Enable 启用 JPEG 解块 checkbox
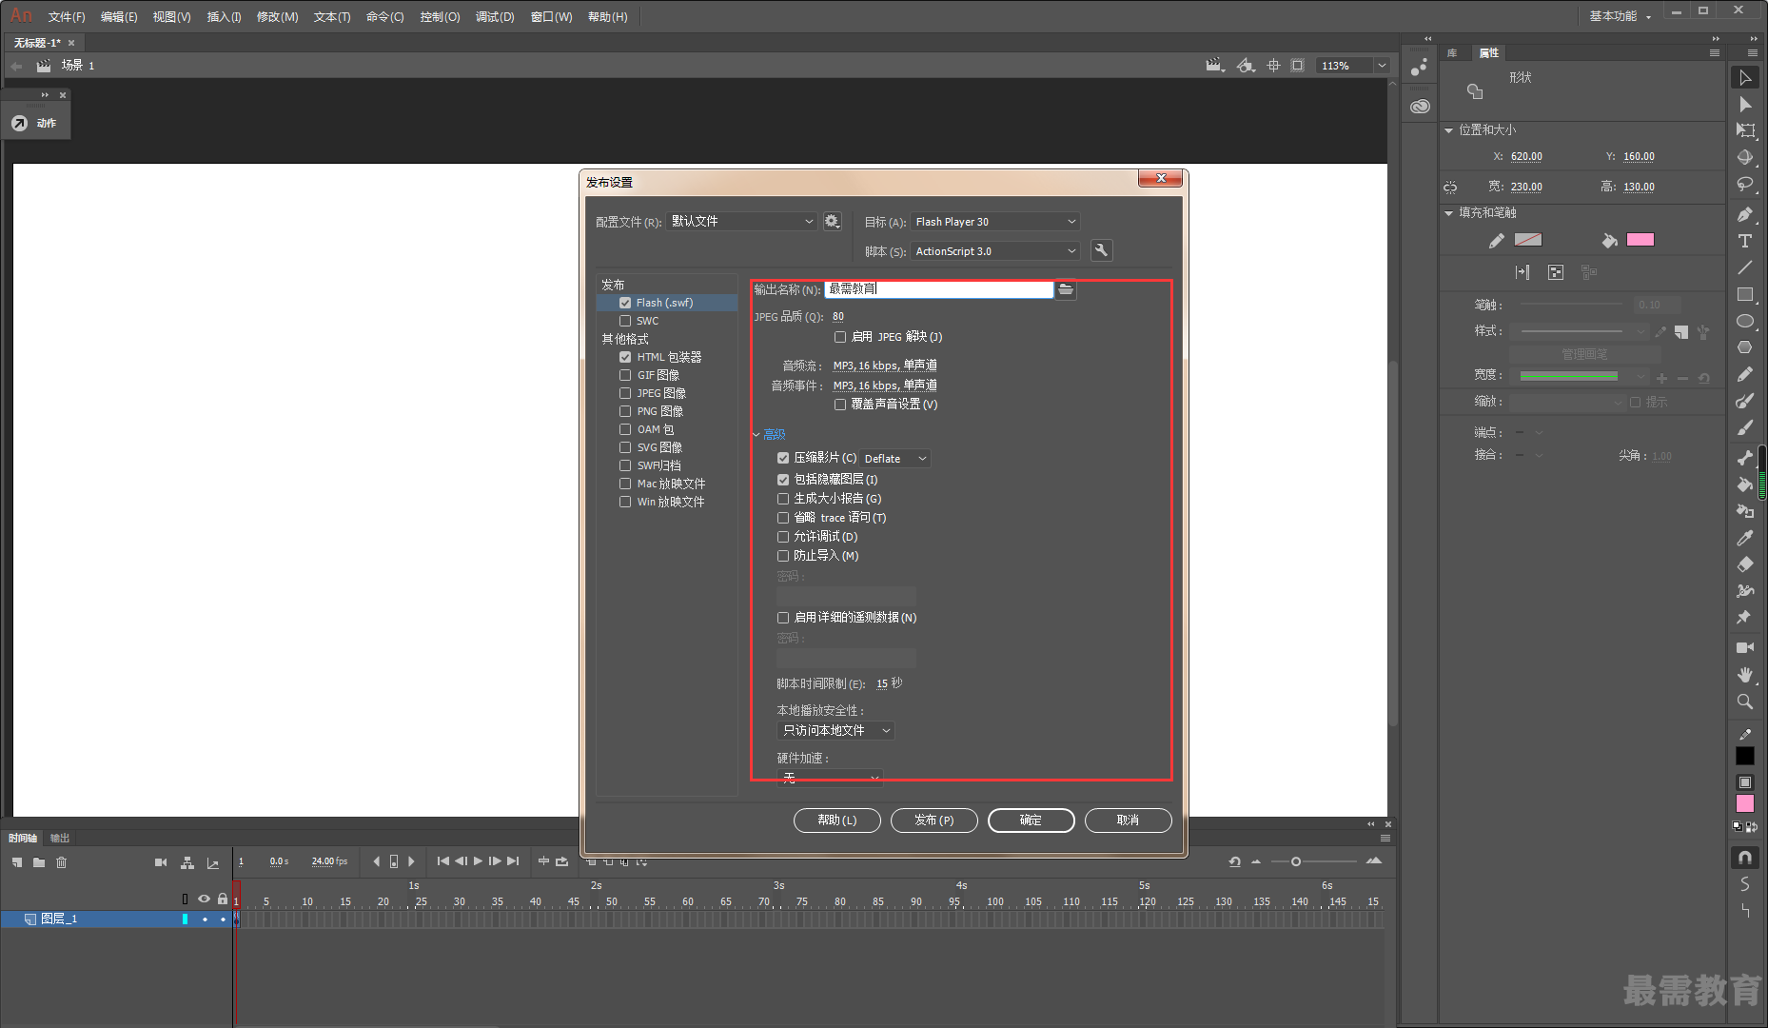Image resolution: width=1768 pixels, height=1028 pixels. click(840, 337)
